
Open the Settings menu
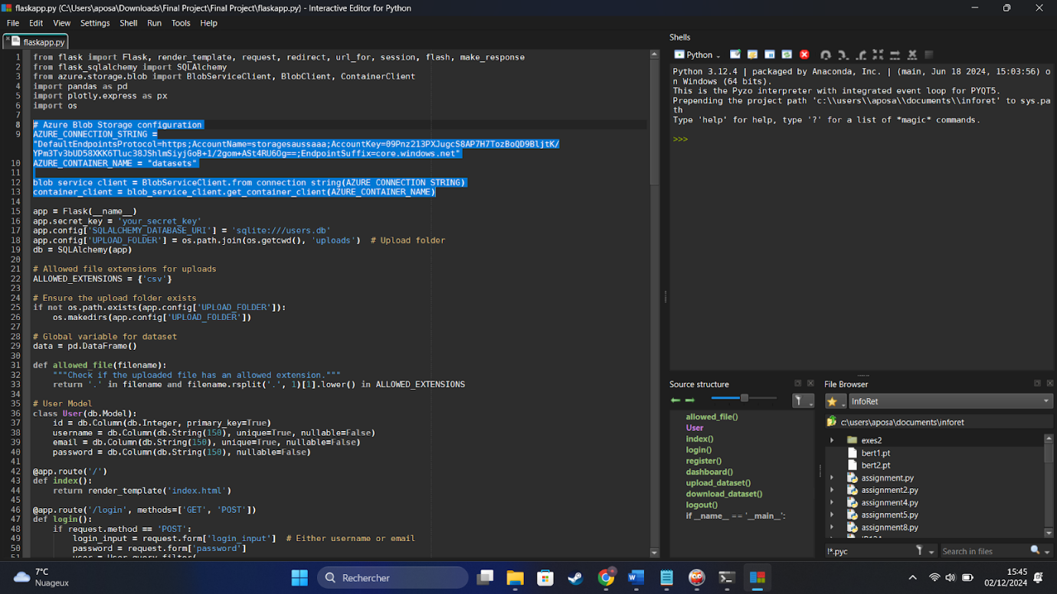point(95,23)
